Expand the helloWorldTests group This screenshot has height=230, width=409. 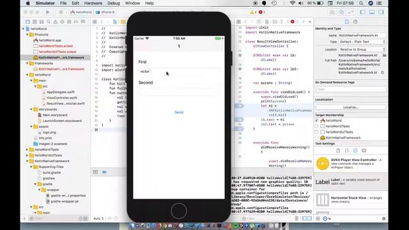(x=27, y=149)
